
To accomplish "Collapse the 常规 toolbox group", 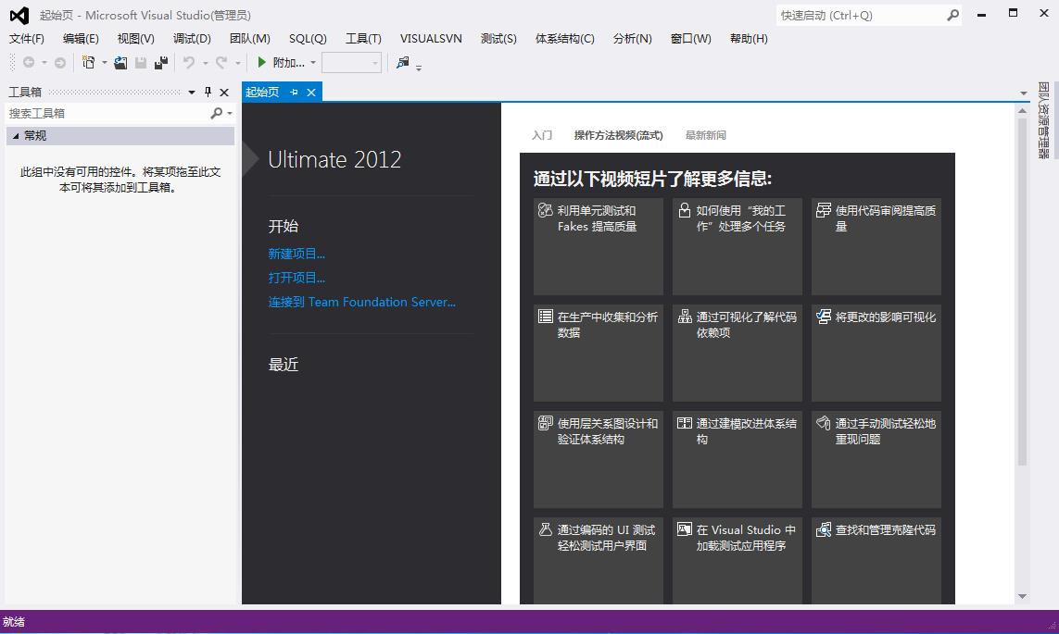I will tap(16, 135).
